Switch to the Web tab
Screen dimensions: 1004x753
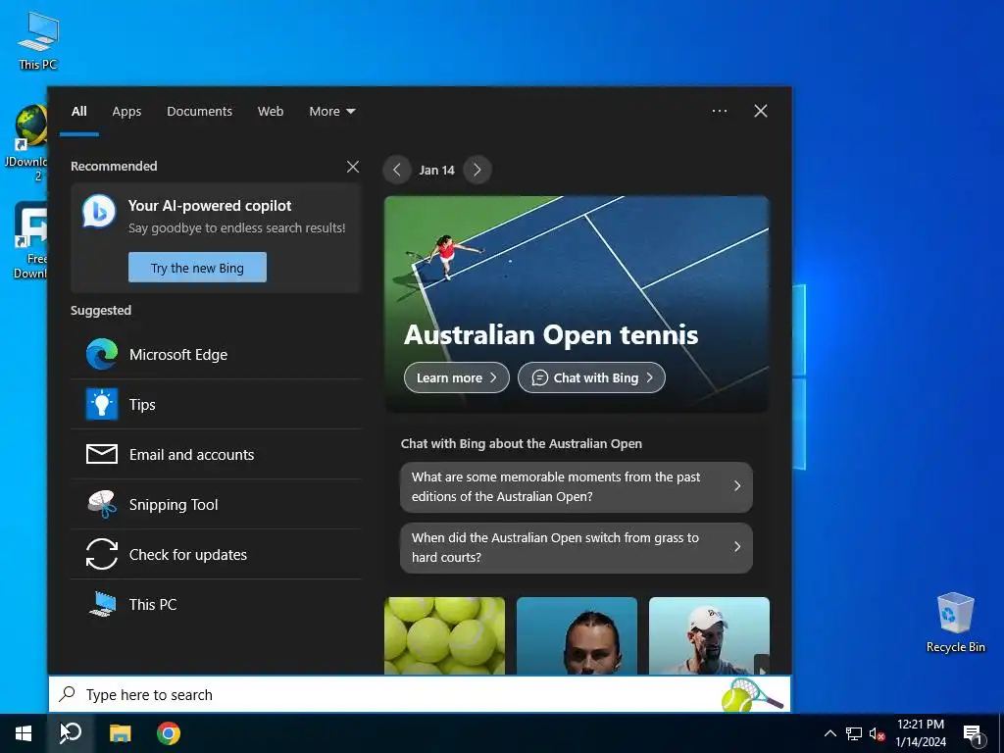point(271,111)
